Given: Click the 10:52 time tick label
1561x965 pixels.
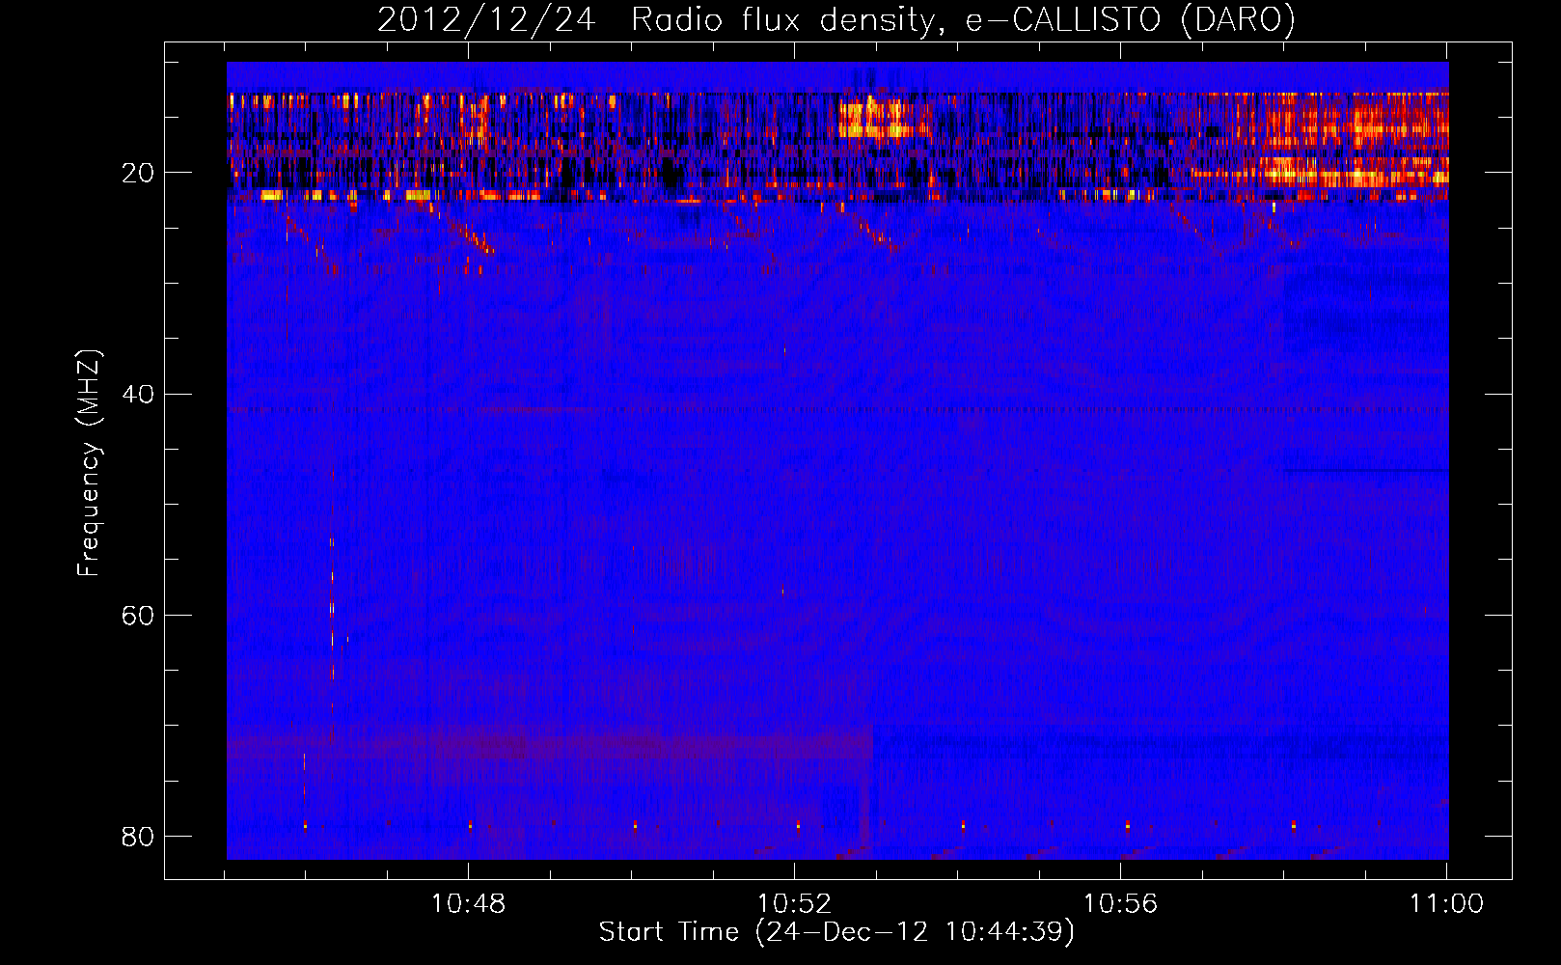Looking at the screenshot, I should click(x=794, y=904).
